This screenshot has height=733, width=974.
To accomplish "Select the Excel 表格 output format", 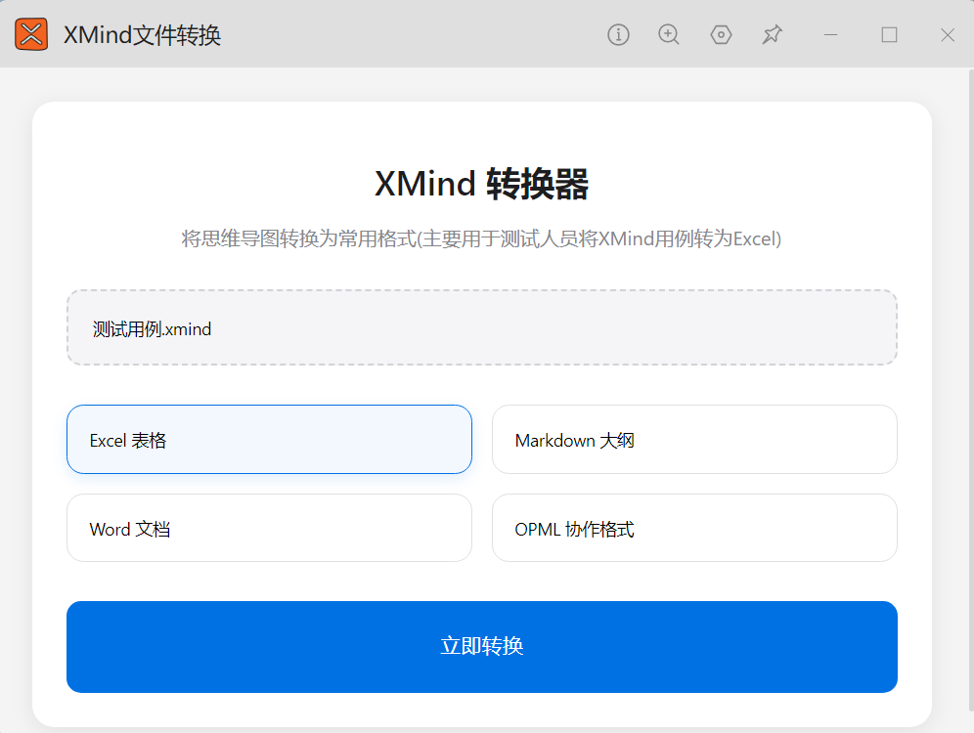I will pyautogui.click(x=269, y=440).
